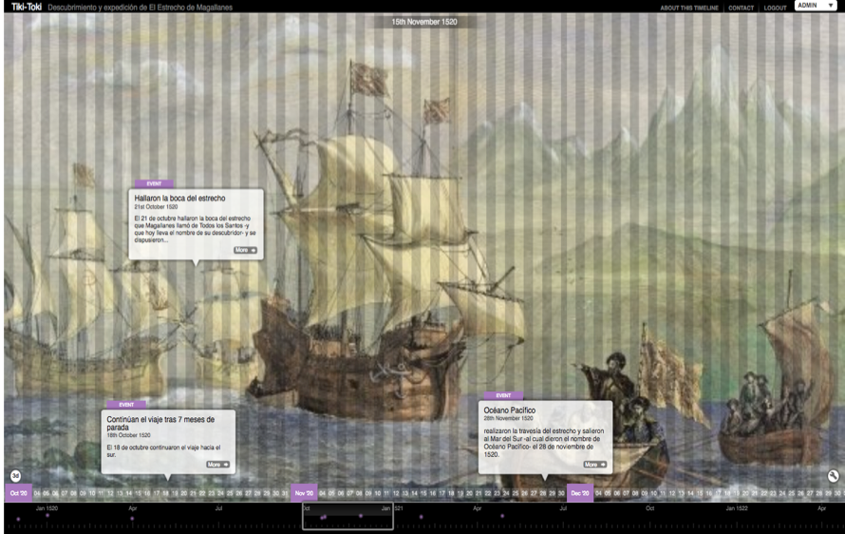Click the first Apr label on mini timeline
The height and width of the screenshot is (534, 845).
[133, 508]
